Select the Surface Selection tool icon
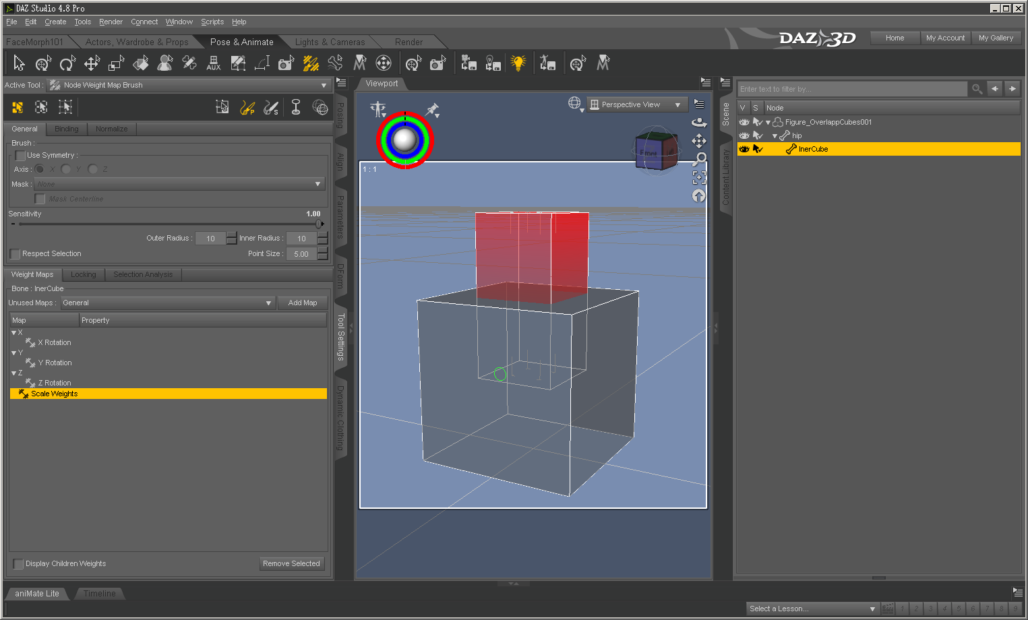 (x=140, y=63)
